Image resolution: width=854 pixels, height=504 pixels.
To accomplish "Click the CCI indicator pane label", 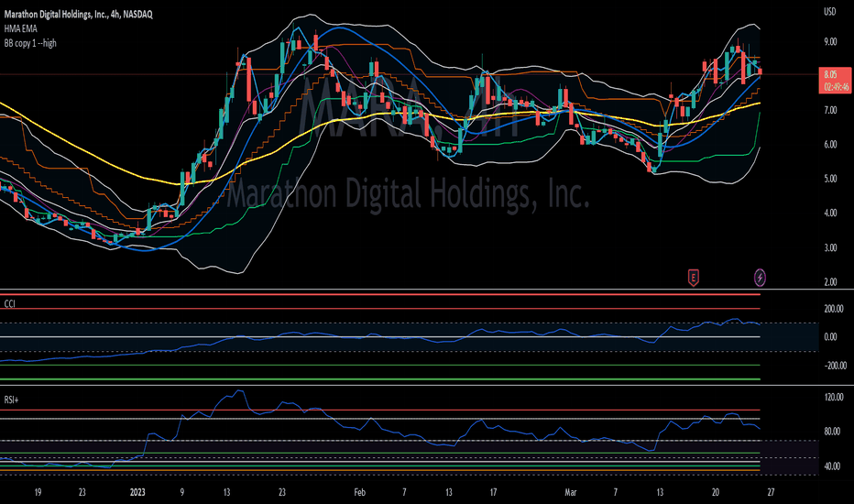I will 10,303.
